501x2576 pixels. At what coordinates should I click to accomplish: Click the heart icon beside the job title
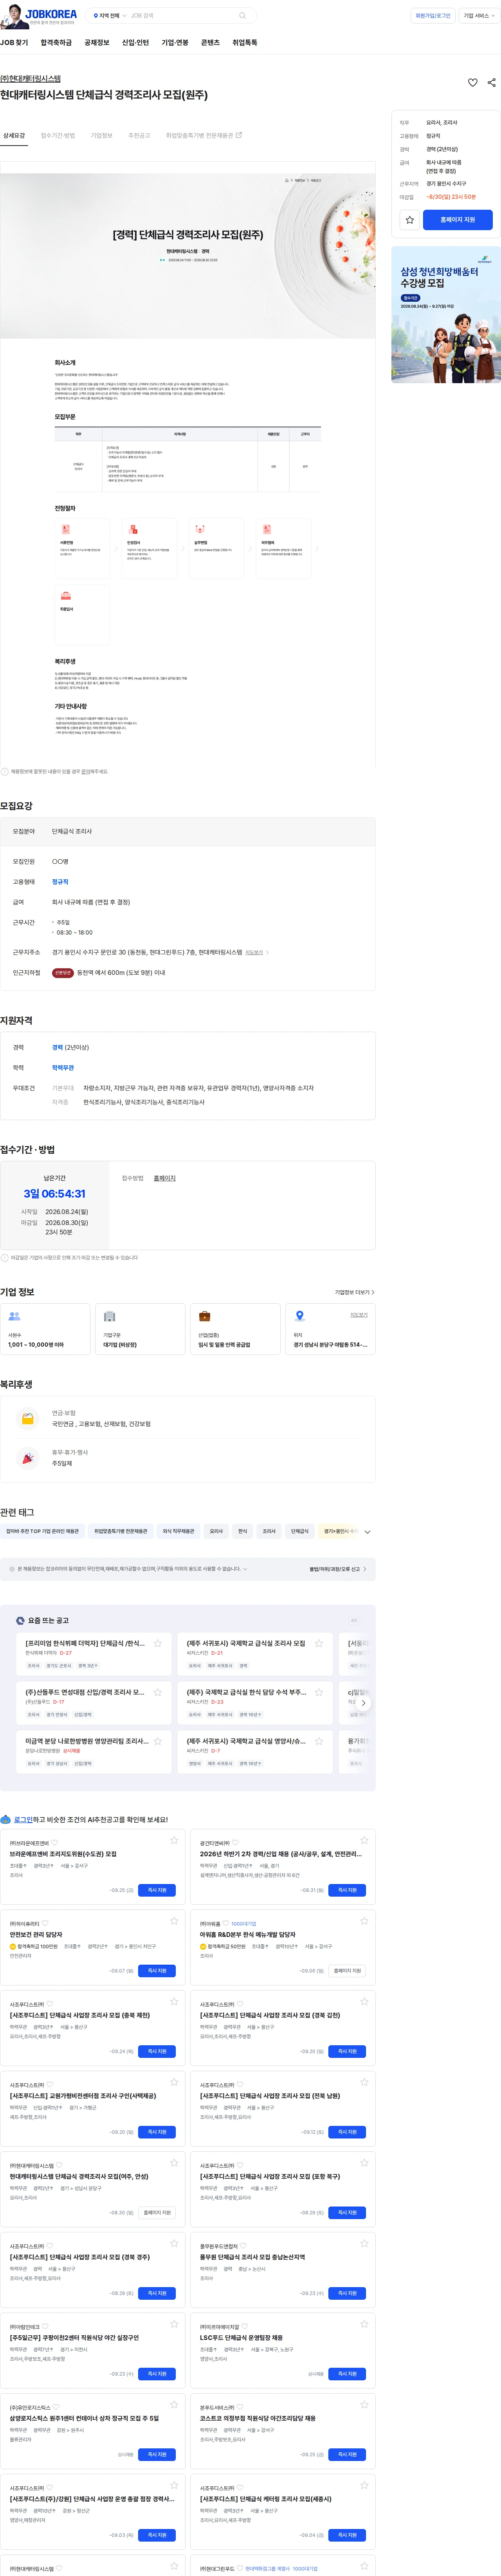coord(473,83)
